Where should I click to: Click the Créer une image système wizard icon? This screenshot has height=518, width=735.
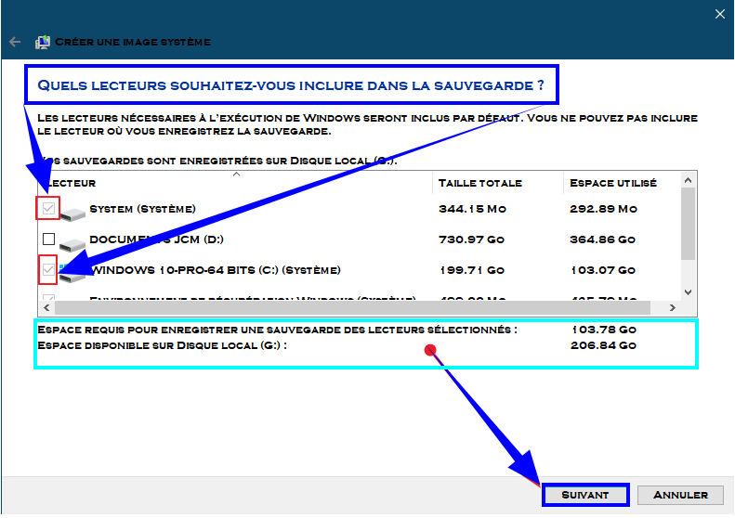(x=43, y=42)
